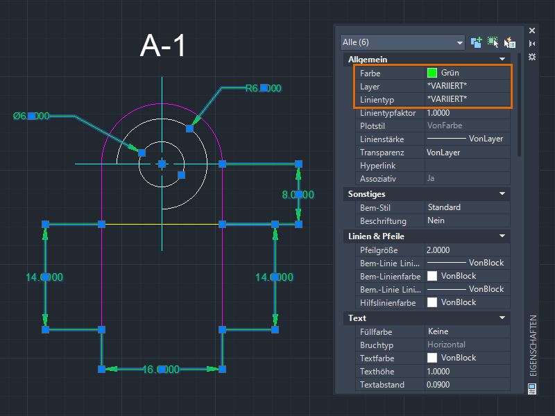
Task: Click the Select Objects icon
Action: 493,42
